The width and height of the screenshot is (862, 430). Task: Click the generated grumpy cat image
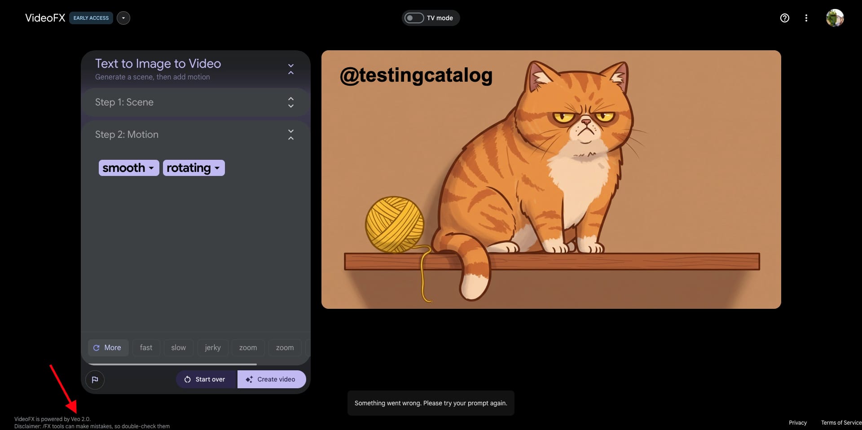pyautogui.click(x=551, y=180)
